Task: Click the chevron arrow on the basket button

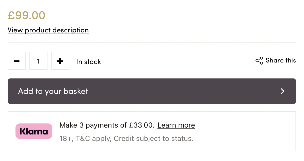Action: coord(283,91)
